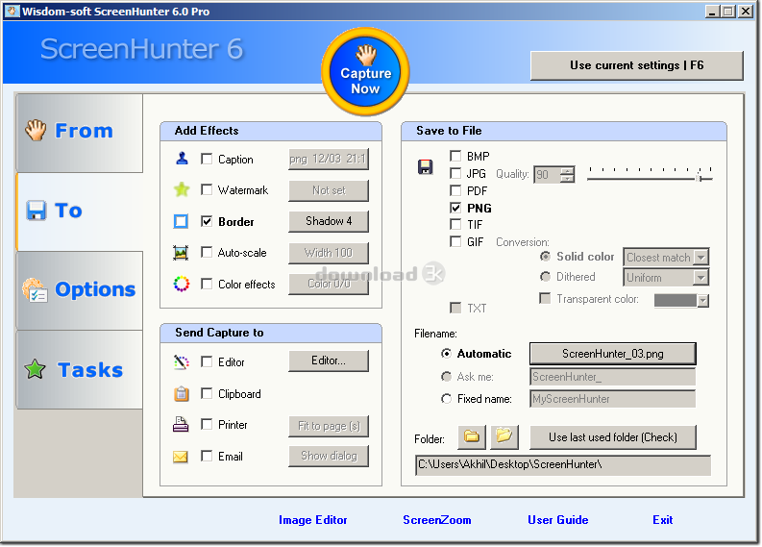Click the ScreenHunter_03.png filename button

click(x=613, y=354)
